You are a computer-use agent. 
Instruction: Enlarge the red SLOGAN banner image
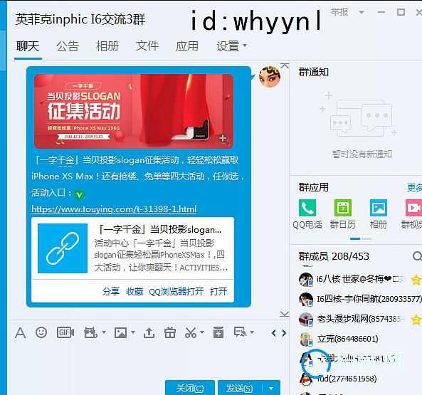[134, 112]
